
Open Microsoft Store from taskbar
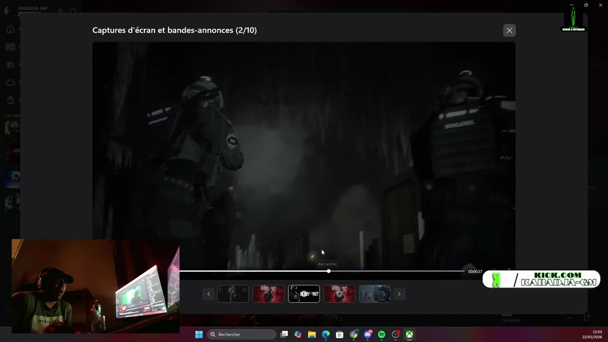pos(340,334)
